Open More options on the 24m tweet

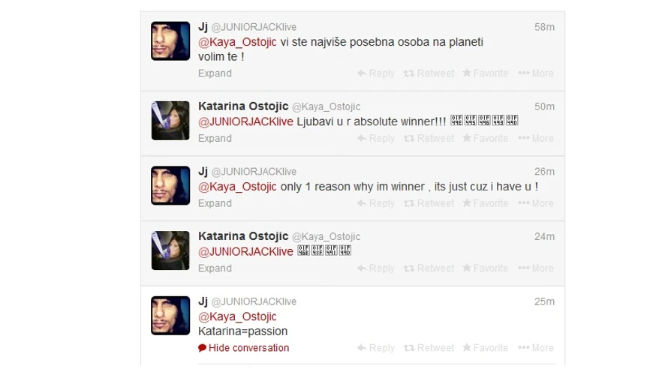tap(536, 268)
